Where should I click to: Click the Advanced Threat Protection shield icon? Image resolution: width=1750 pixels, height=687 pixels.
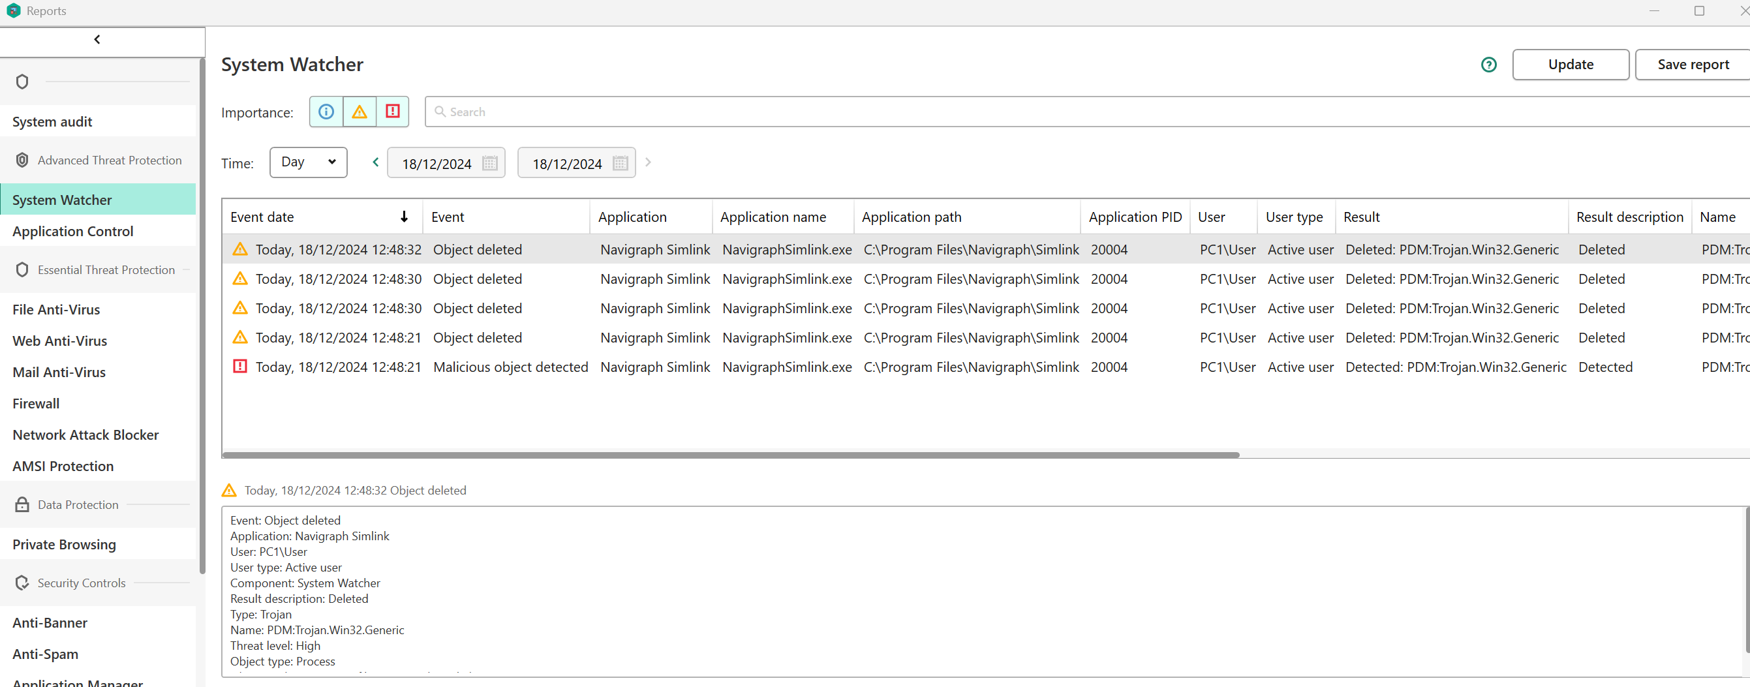[x=22, y=160]
